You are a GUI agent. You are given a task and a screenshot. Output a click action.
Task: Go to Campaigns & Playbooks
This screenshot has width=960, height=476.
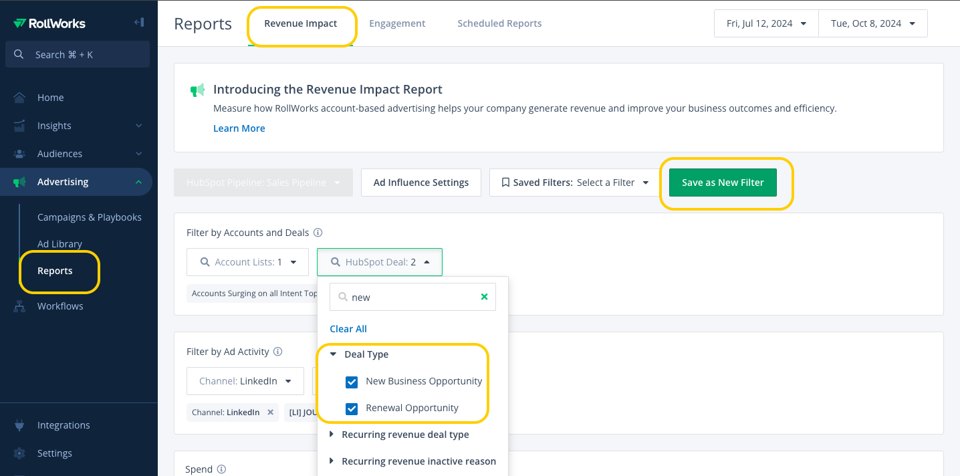pyautogui.click(x=90, y=217)
